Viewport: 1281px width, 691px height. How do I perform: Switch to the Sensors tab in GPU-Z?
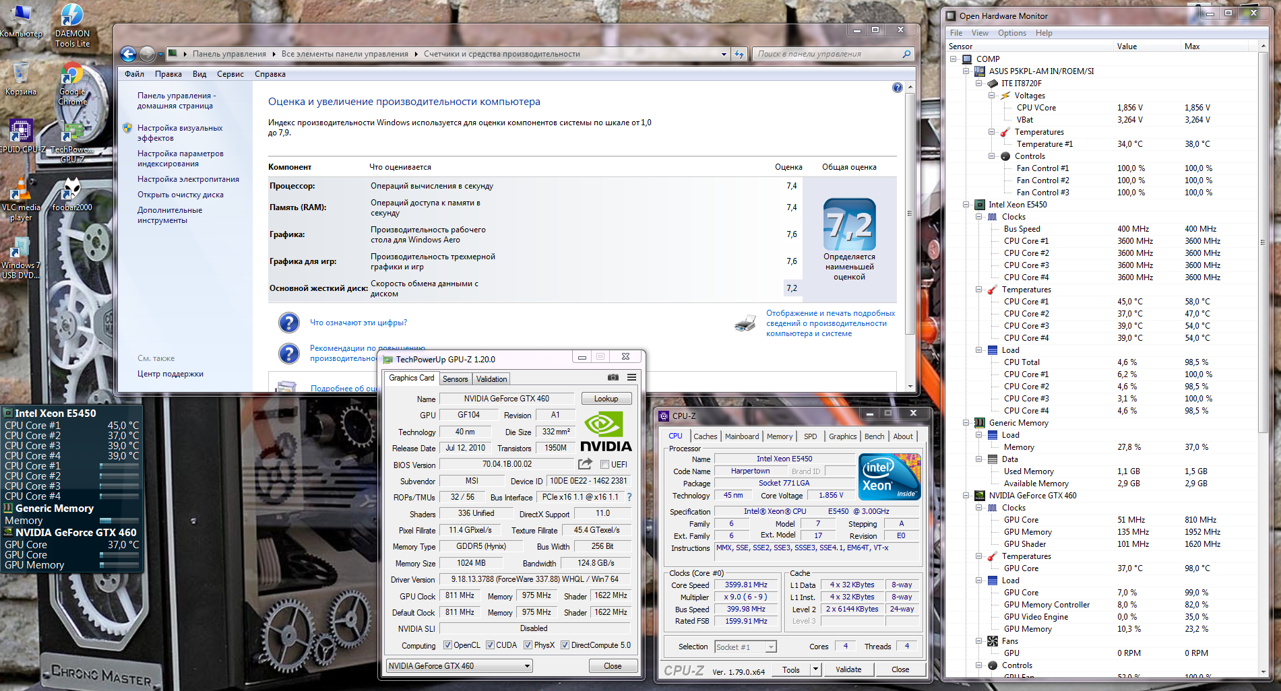455,379
